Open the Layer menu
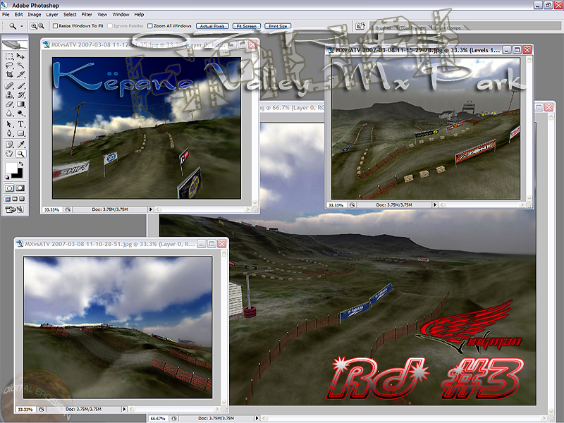The height and width of the screenshot is (423, 564). (52, 14)
